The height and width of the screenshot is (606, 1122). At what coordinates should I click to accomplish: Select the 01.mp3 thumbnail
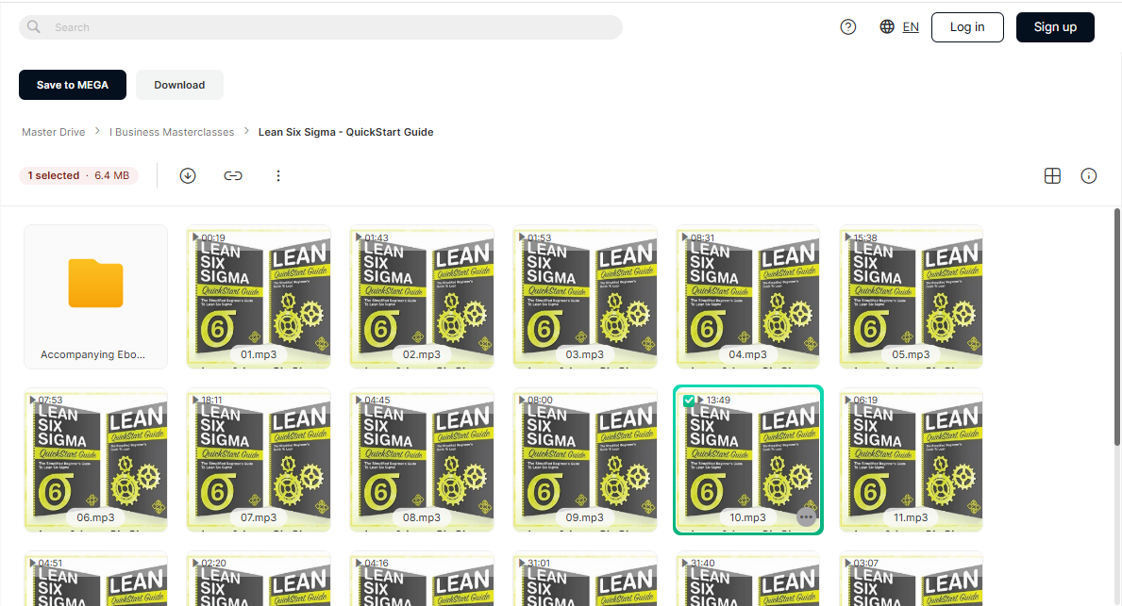click(260, 297)
